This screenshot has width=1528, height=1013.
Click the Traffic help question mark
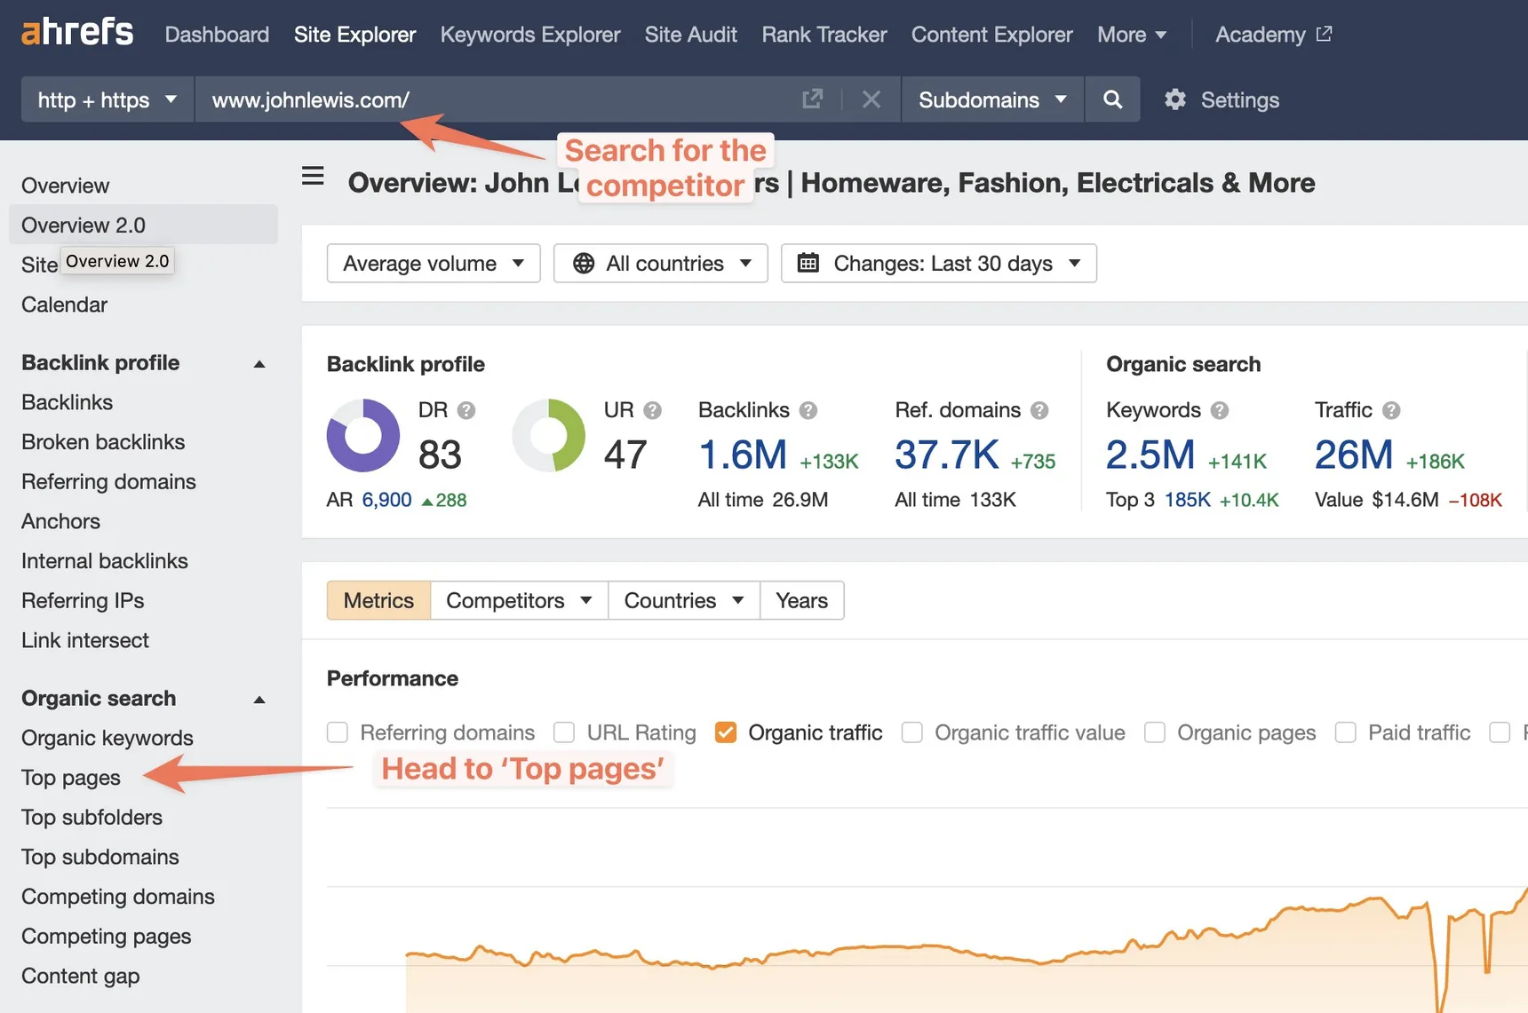[1391, 410]
